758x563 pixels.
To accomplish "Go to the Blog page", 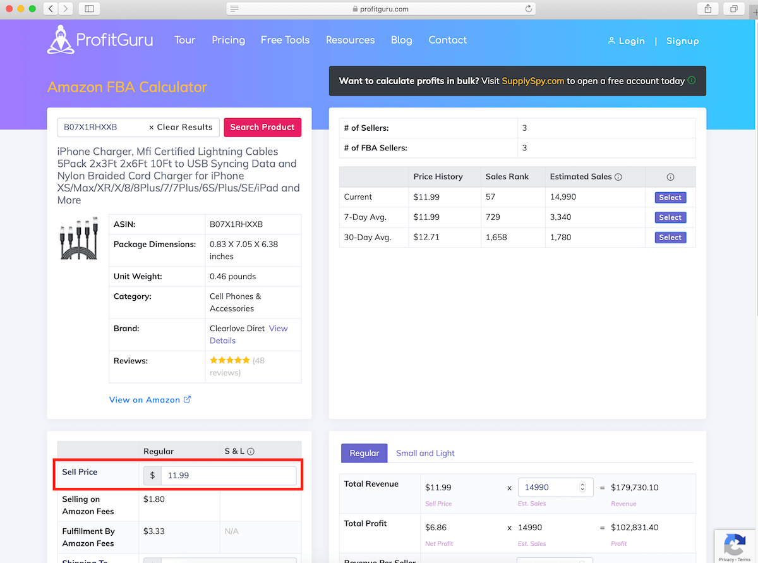I will click(402, 40).
